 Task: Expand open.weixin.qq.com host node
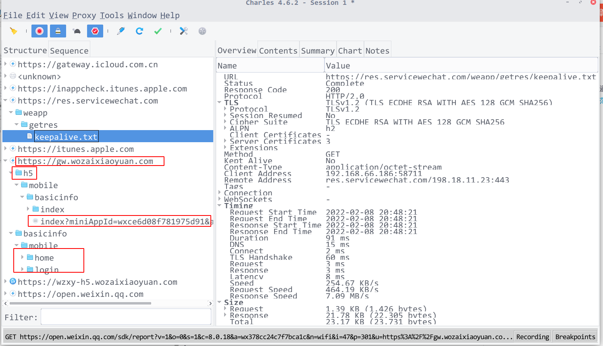tap(6, 294)
